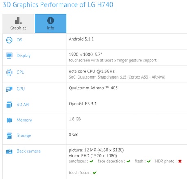Image resolution: width=187 pixels, height=179 pixels.
Task: Click the Storage drive icon
Action: (9, 135)
